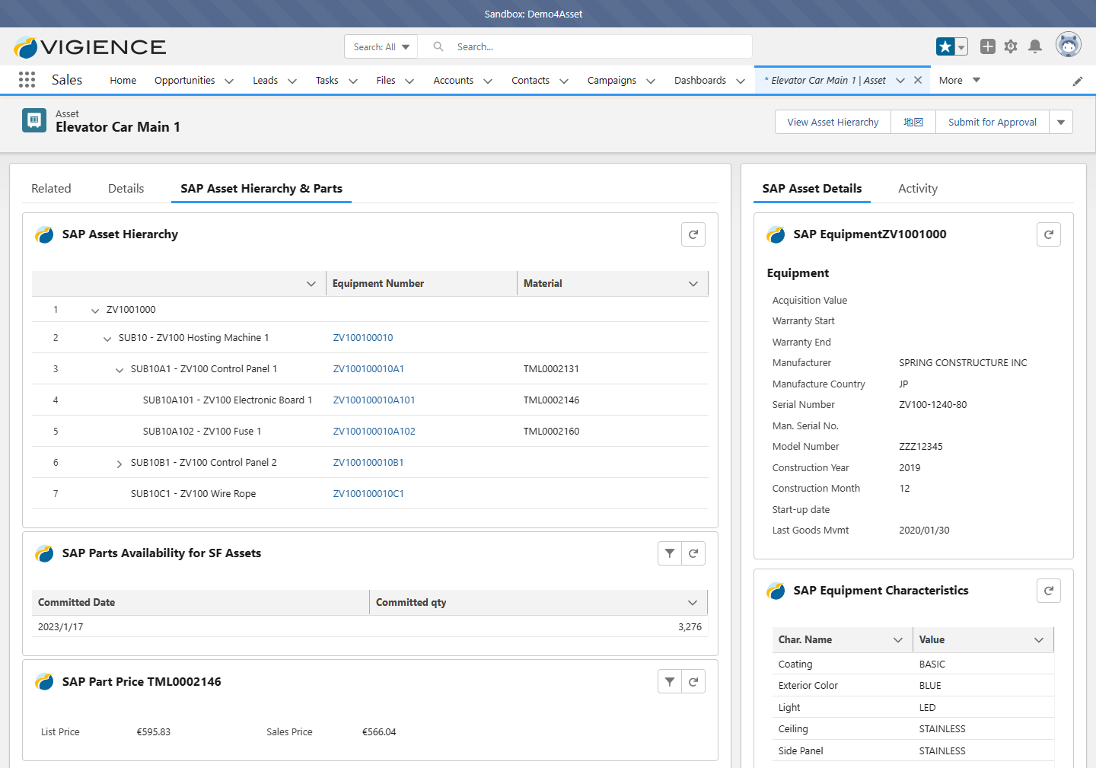This screenshot has height=768, width=1096.
Task: Refresh the SAP Equipment ZV1001000 panel
Action: click(x=1049, y=234)
